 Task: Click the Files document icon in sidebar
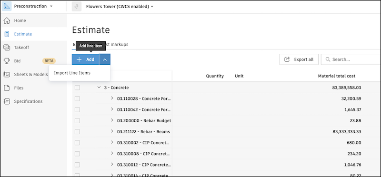point(7,88)
